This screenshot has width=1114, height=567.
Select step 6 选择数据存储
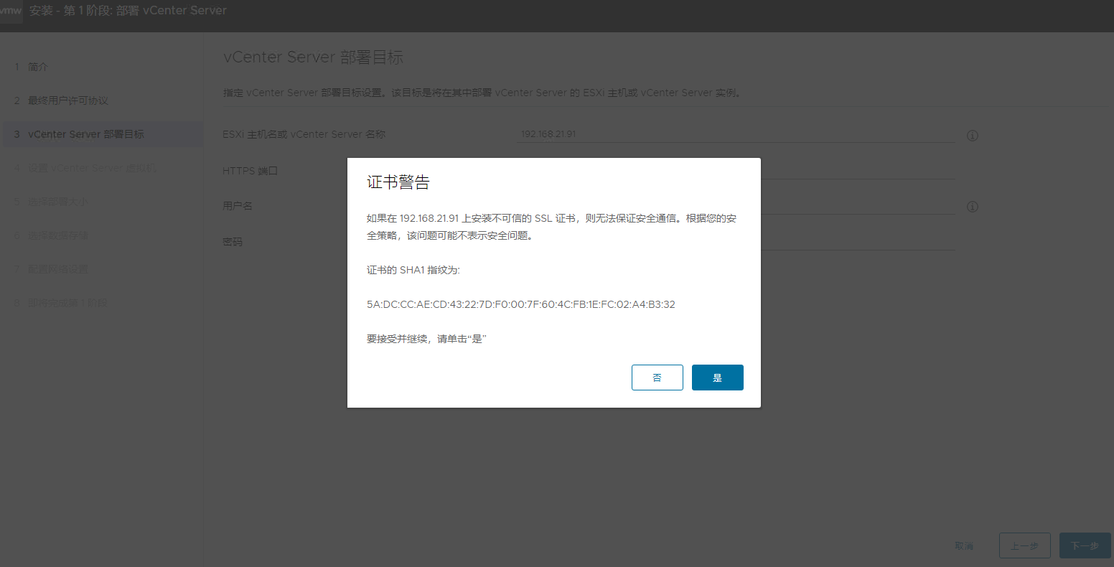[x=103, y=235]
